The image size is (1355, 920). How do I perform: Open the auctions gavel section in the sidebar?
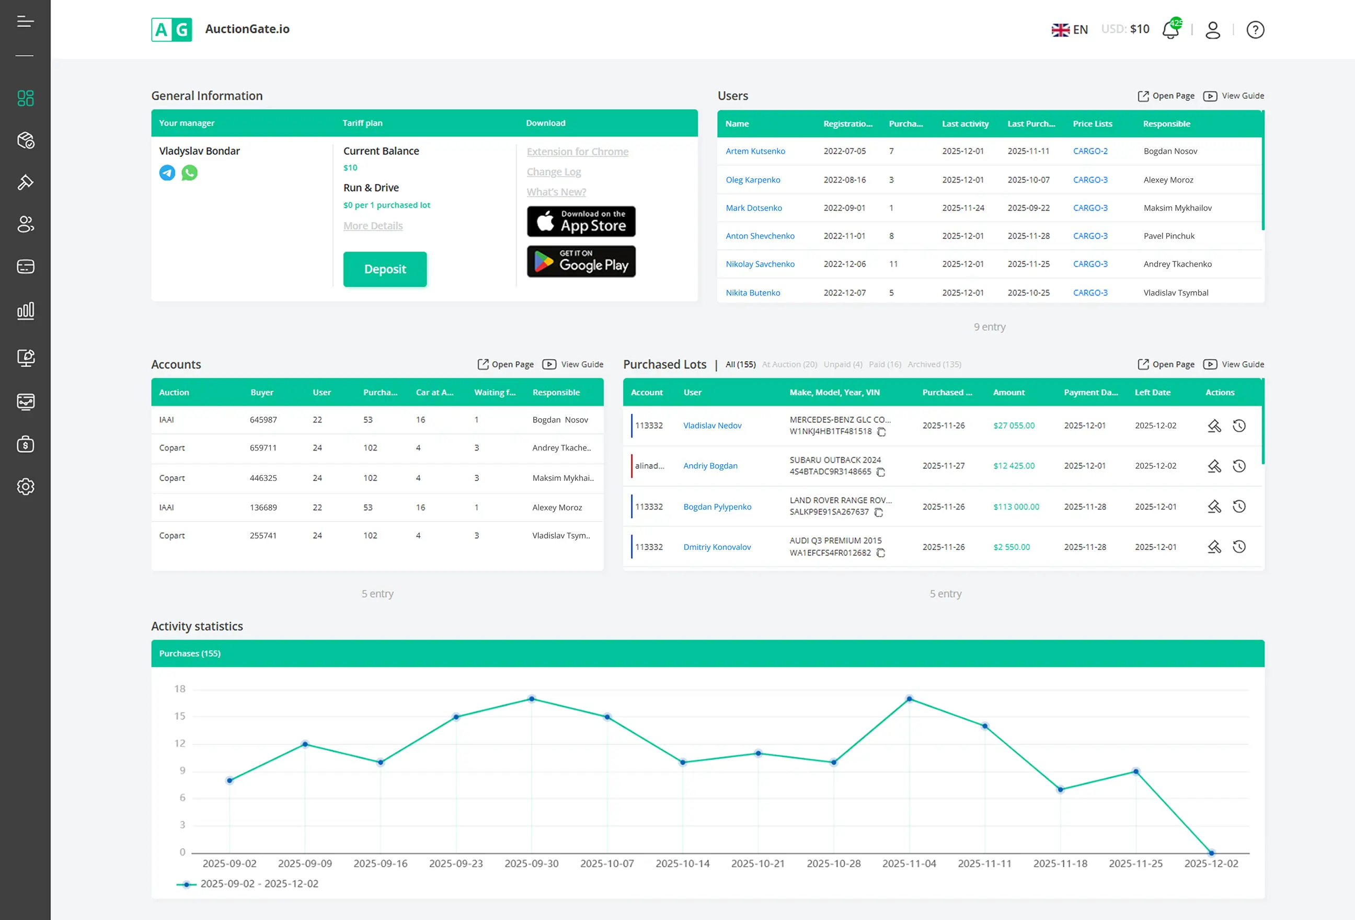point(25,182)
